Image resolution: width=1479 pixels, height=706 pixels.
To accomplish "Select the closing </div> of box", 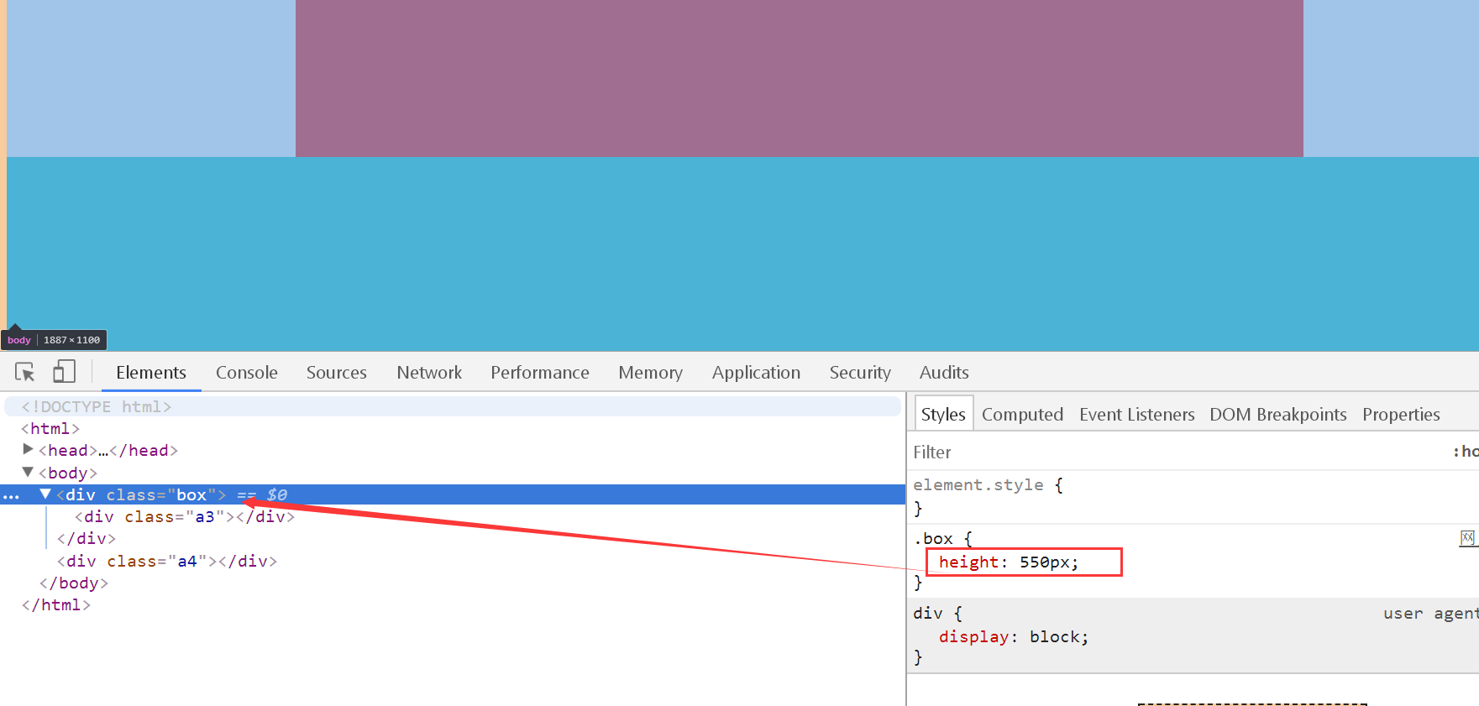I will pos(87,538).
